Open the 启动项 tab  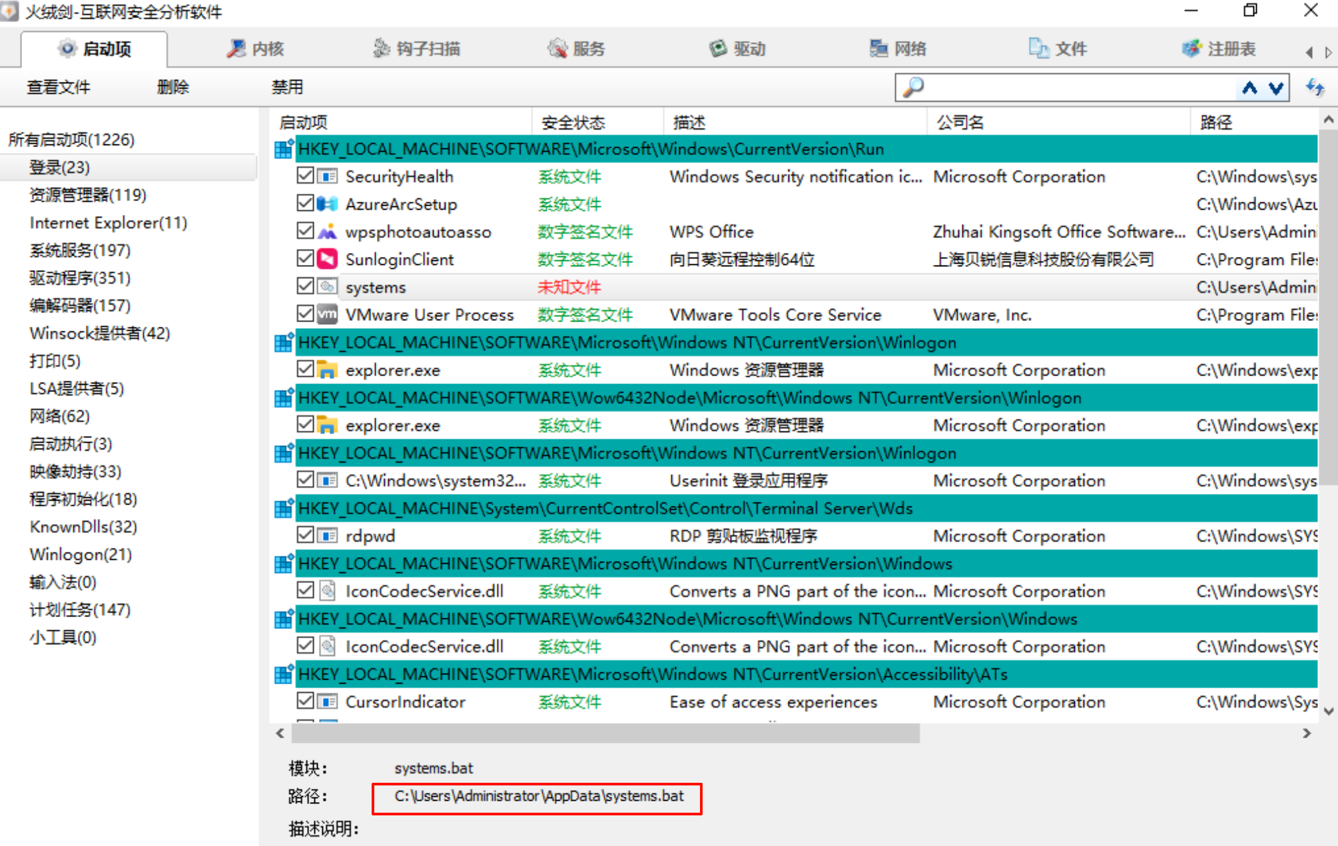coord(94,49)
